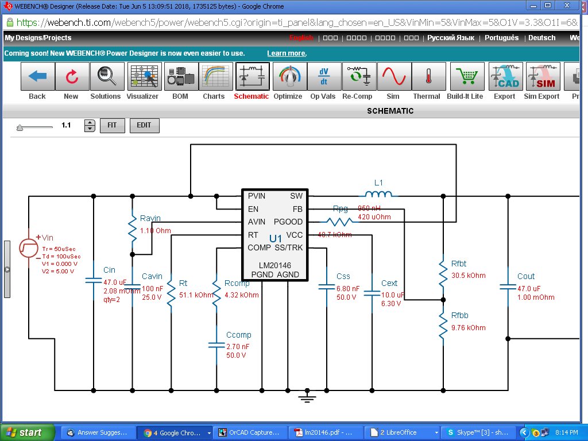The height and width of the screenshot is (441, 588).
Task: Select the Rfbt resistor symbol
Action: click(443, 275)
